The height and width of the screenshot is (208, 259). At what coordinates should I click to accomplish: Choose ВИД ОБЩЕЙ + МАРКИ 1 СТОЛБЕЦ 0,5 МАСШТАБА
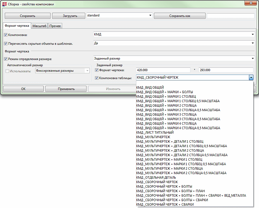click(195, 101)
